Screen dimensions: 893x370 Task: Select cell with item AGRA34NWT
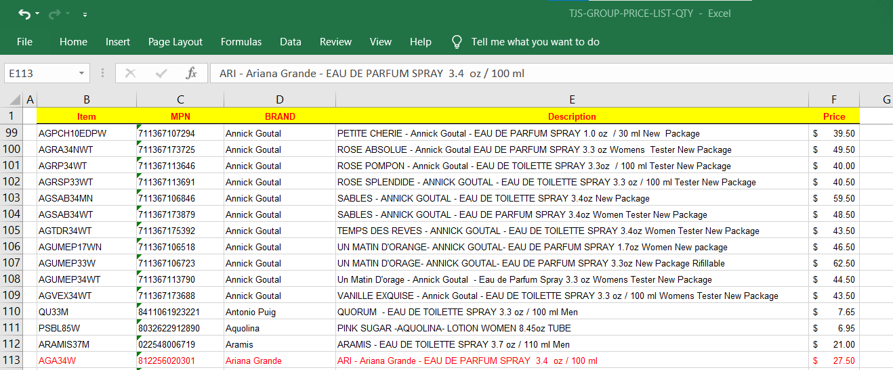pos(87,149)
